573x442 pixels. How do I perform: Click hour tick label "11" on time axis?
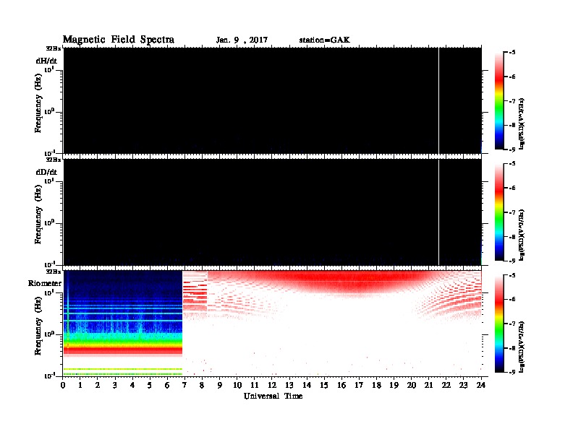(255, 386)
